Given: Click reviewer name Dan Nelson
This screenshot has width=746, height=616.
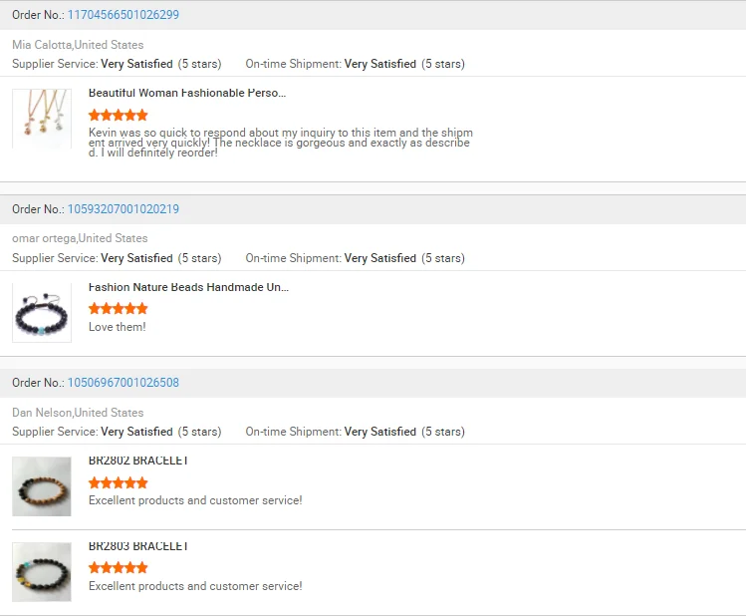Looking at the screenshot, I should pos(42,413).
